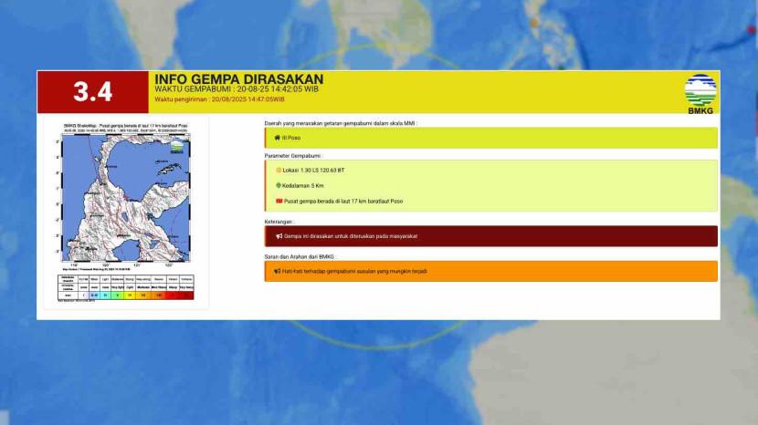
Task: Click the Pusat gempa 17 km baratlaut Poso text
Action: pyautogui.click(x=343, y=201)
